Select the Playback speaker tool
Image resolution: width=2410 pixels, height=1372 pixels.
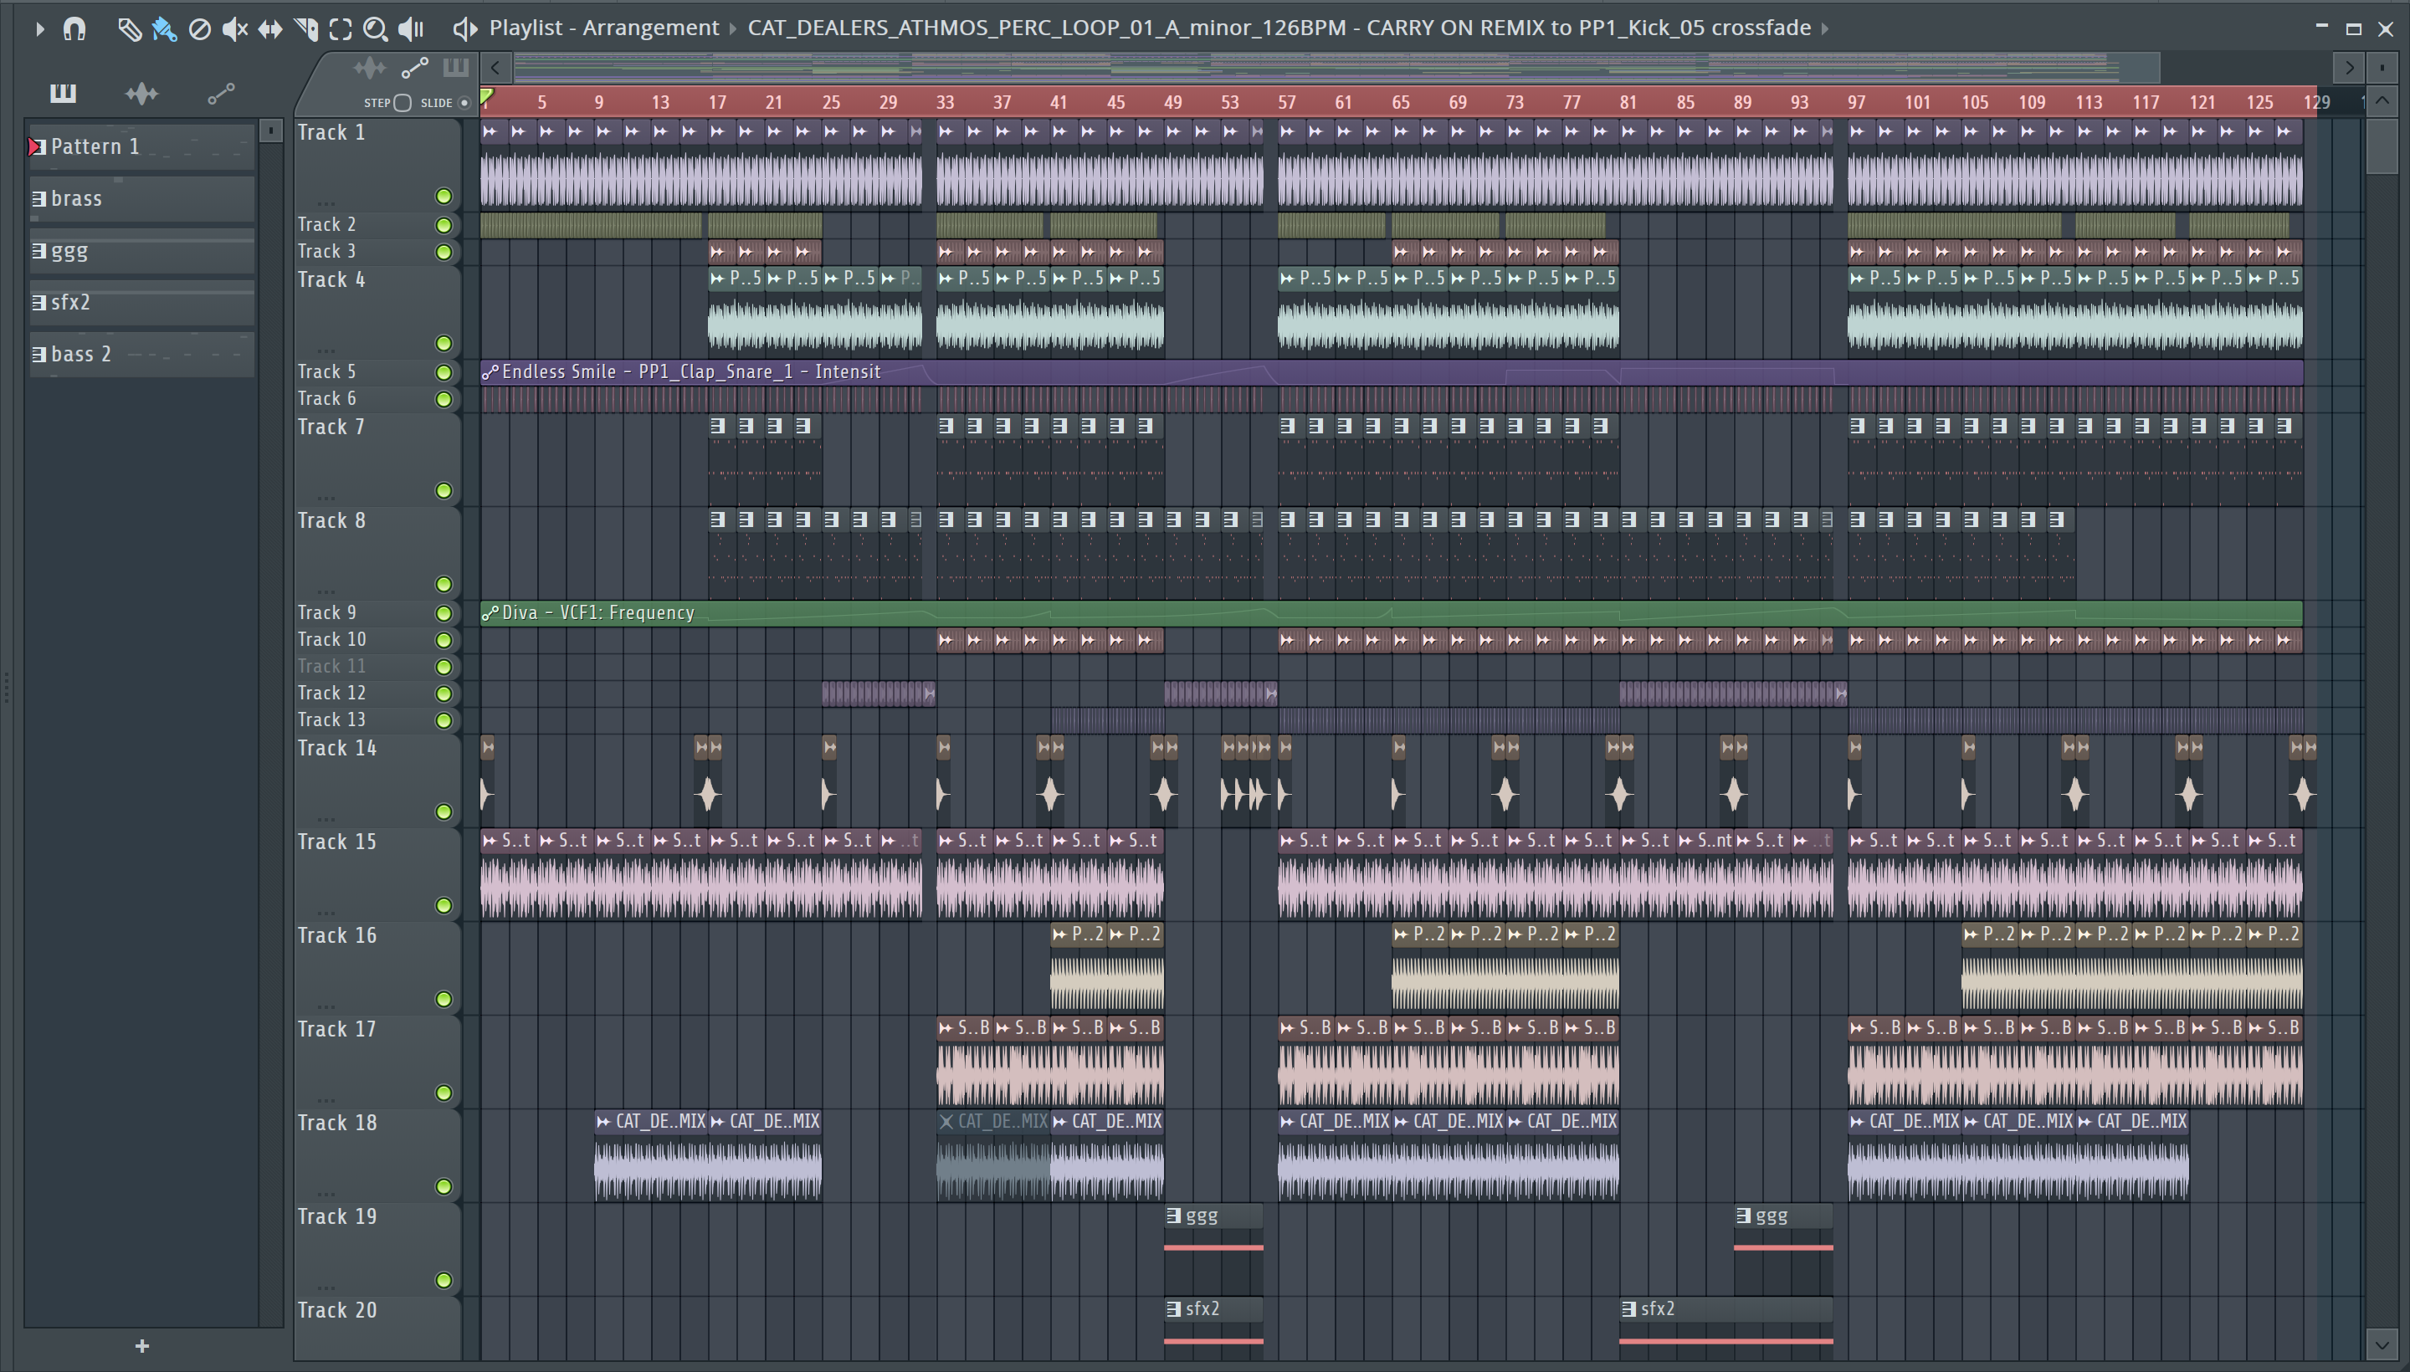tap(411, 29)
